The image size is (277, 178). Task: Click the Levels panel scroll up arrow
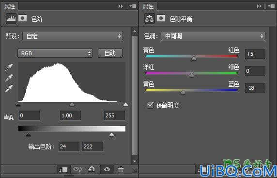(135, 32)
